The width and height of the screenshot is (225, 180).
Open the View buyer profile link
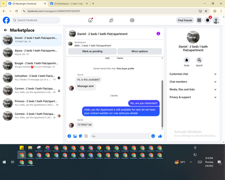[125, 68]
